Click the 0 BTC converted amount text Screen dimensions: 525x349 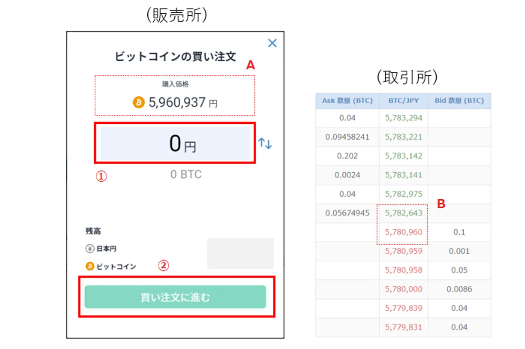pos(186,174)
